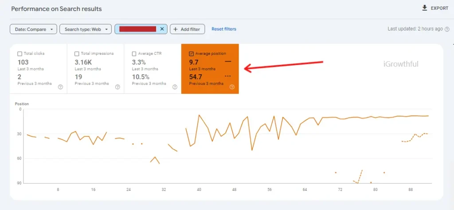Click the plus icon on Add filter
454x210 pixels.
pyautogui.click(x=176, y=29)
